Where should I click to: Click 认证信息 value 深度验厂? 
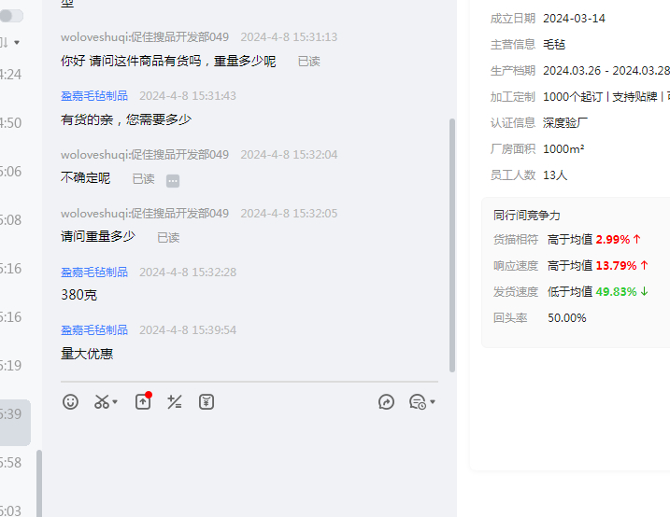[x=565, y=123]
